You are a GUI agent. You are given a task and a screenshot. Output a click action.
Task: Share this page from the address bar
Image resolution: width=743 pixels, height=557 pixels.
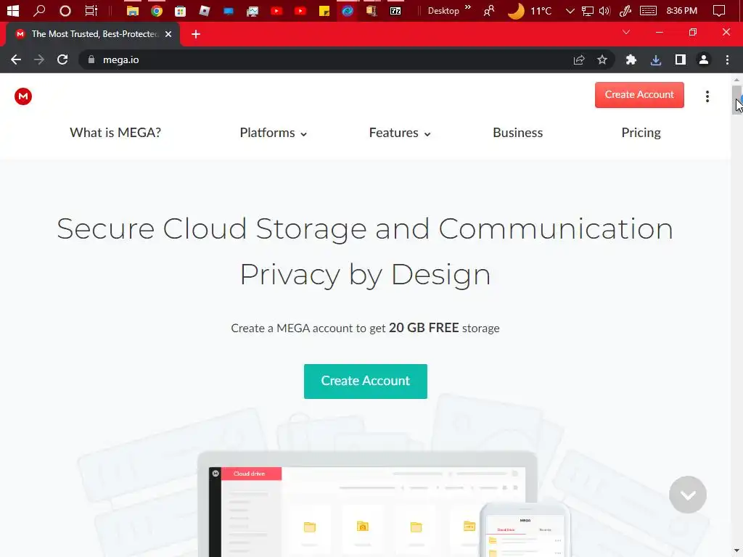[578, 59]
